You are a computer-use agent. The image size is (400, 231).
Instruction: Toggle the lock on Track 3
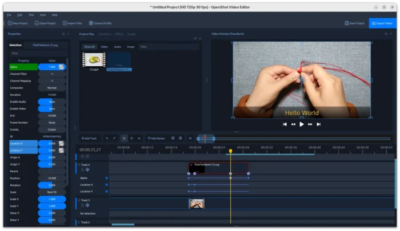coord(82,205)
